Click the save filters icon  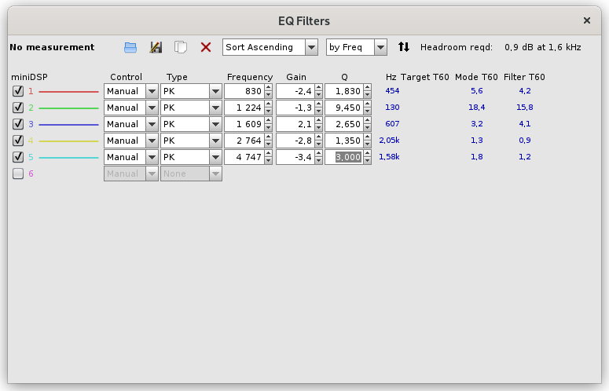pyautogui.click(x=156, y=47)
